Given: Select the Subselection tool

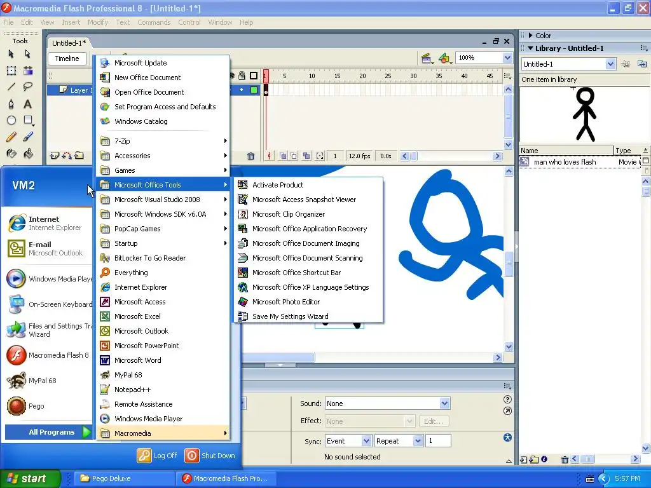Looking at the screenshot, I should 28,54.
